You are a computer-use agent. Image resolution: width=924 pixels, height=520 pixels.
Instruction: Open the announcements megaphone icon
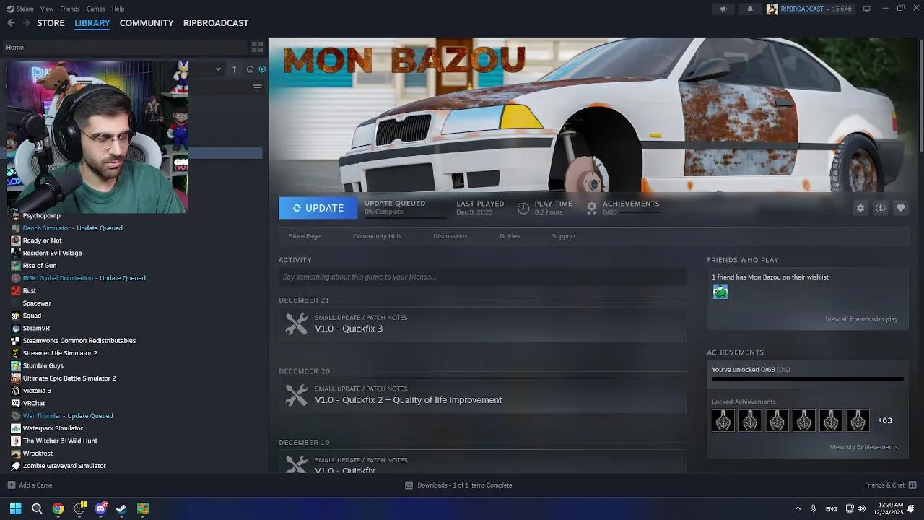(723, 9)
